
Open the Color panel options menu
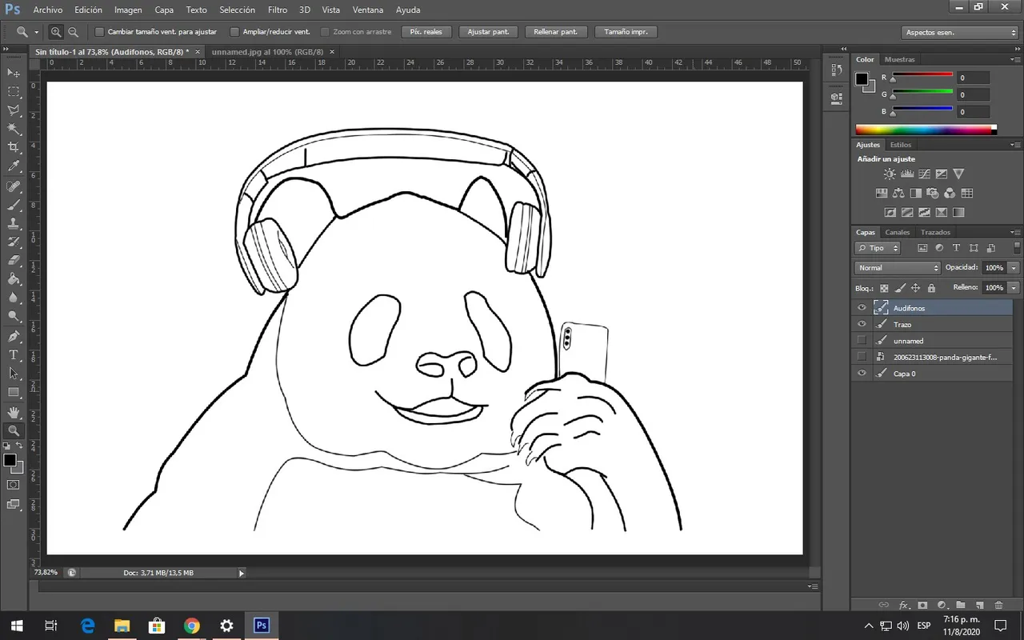click(1014, 59)
